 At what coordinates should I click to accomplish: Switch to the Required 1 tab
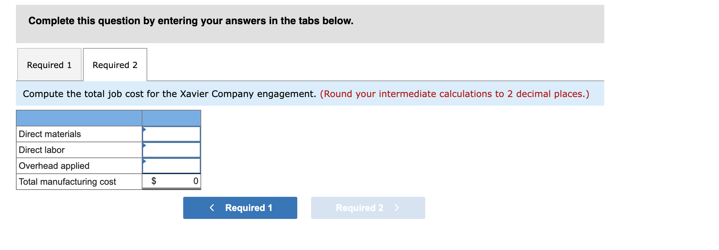(x=49, y=65)
